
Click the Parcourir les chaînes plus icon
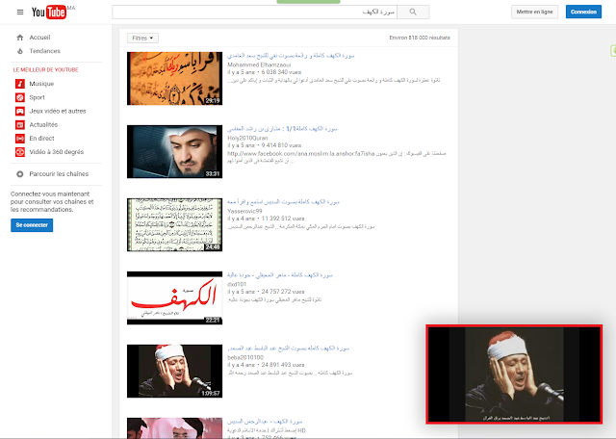pos(20,174)
